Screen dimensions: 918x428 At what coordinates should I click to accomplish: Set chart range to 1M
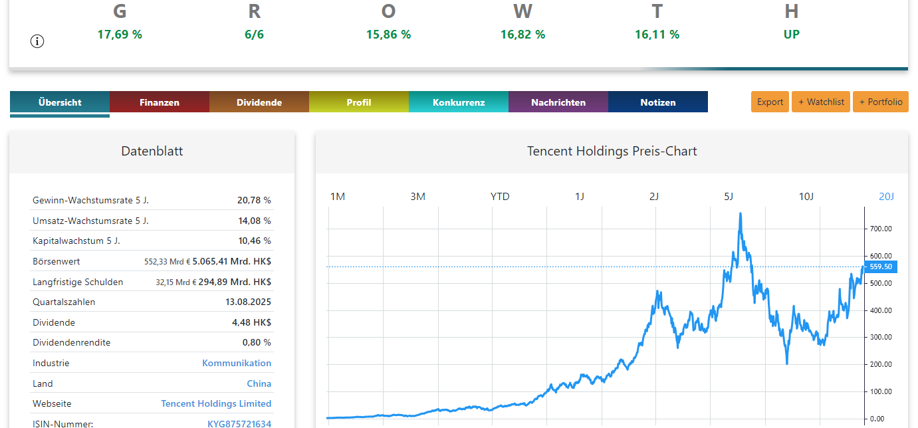338,196
